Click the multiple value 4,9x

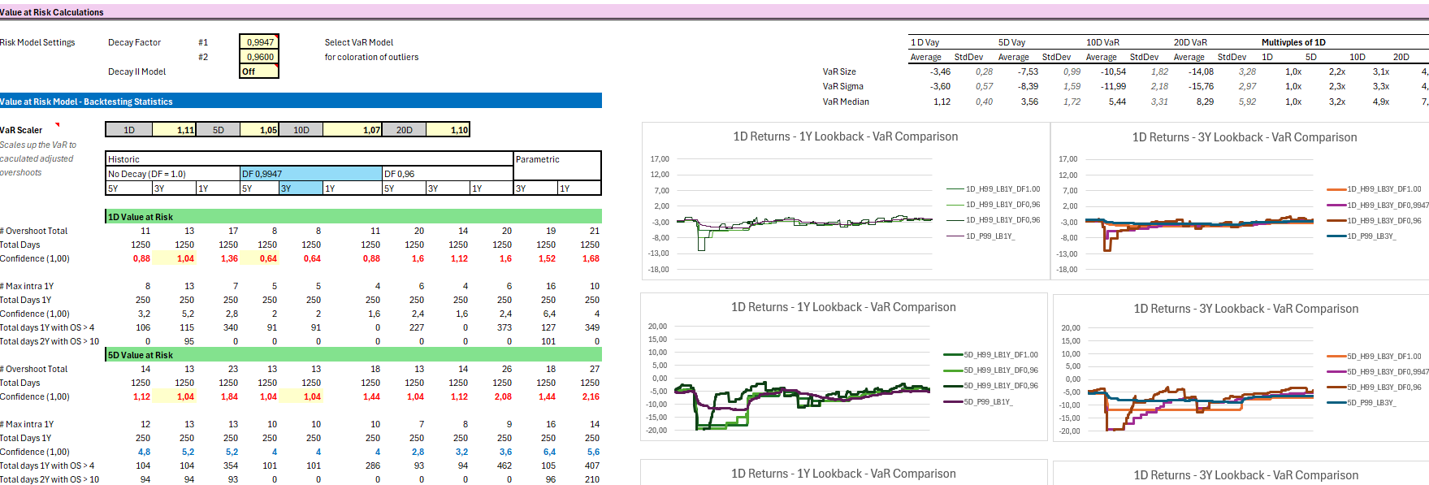click(x=1381, y=102)
